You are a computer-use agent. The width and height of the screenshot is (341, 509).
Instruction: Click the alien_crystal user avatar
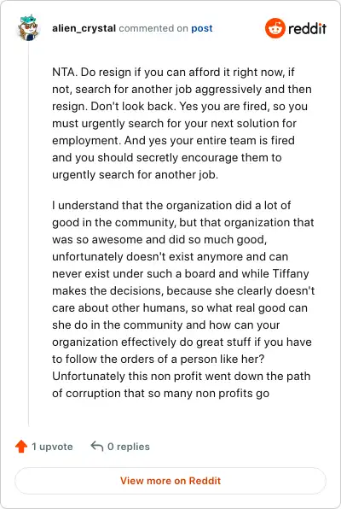tap(28, 27)
